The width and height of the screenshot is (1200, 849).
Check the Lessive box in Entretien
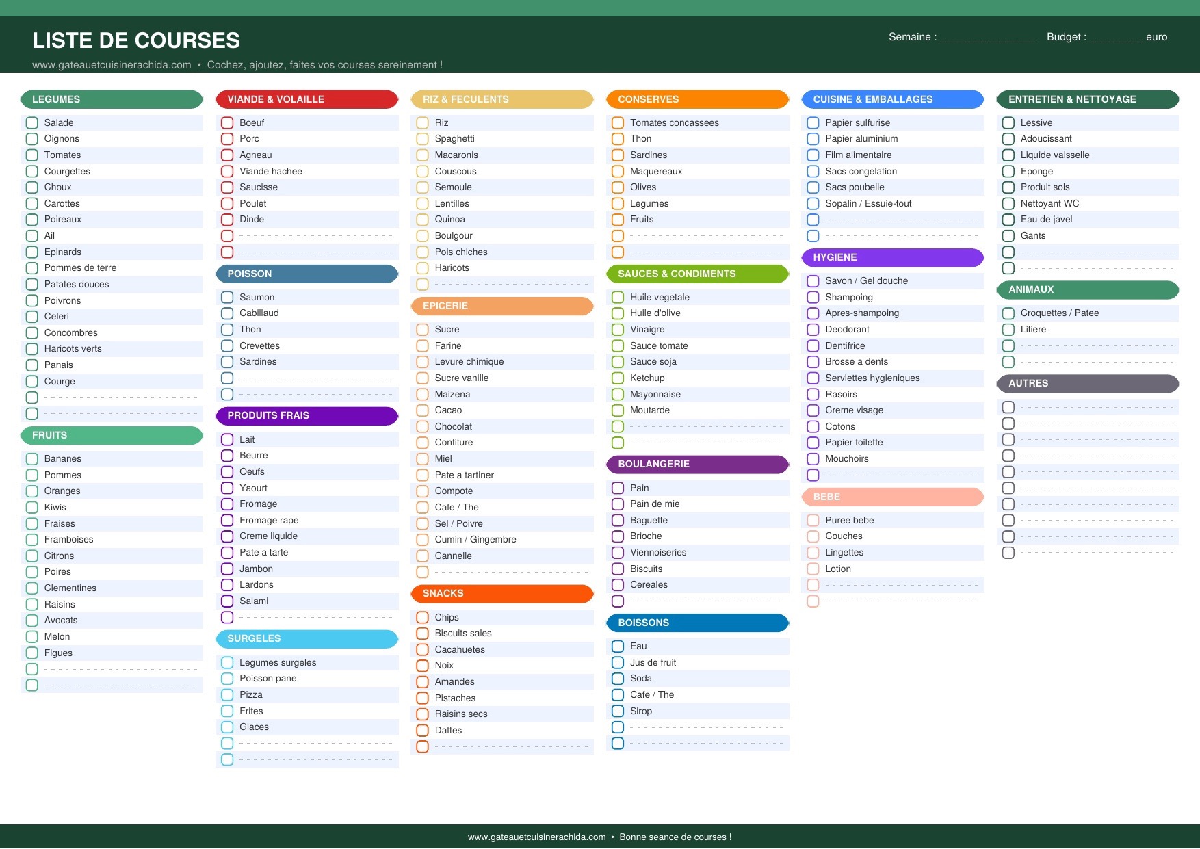click(1008, 123)
